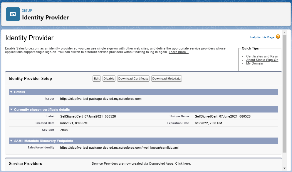
Task: Collapse the Details section triangle
Action: tap(11, 92)
